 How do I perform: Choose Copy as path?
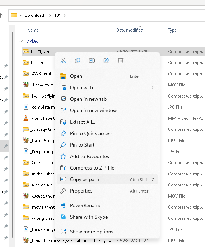click(x=107, y=179)
